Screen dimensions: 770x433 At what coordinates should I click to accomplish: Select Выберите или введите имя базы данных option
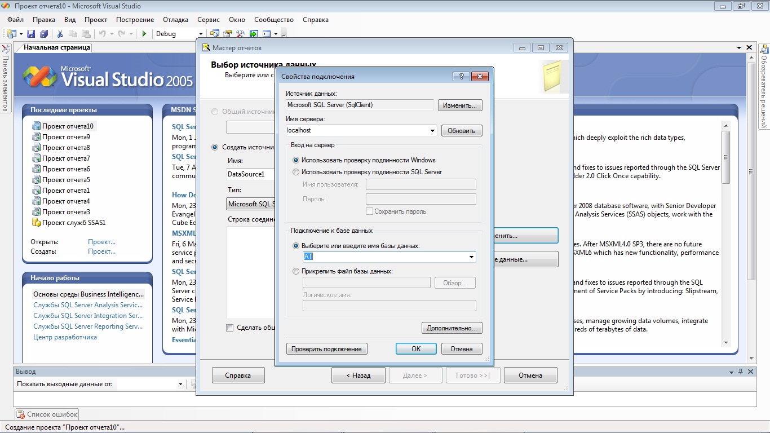tap(296, 246)
